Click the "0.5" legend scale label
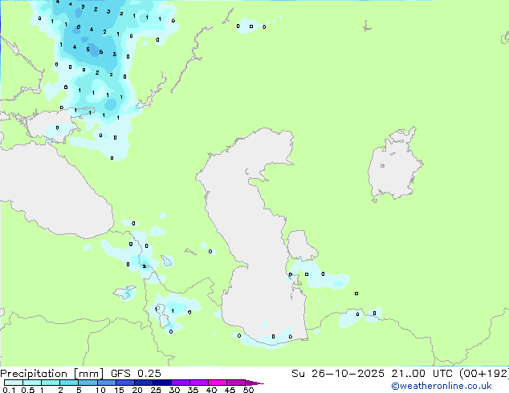Image resolution: width=509 pixels, height=393 pixels. point(28,390)
